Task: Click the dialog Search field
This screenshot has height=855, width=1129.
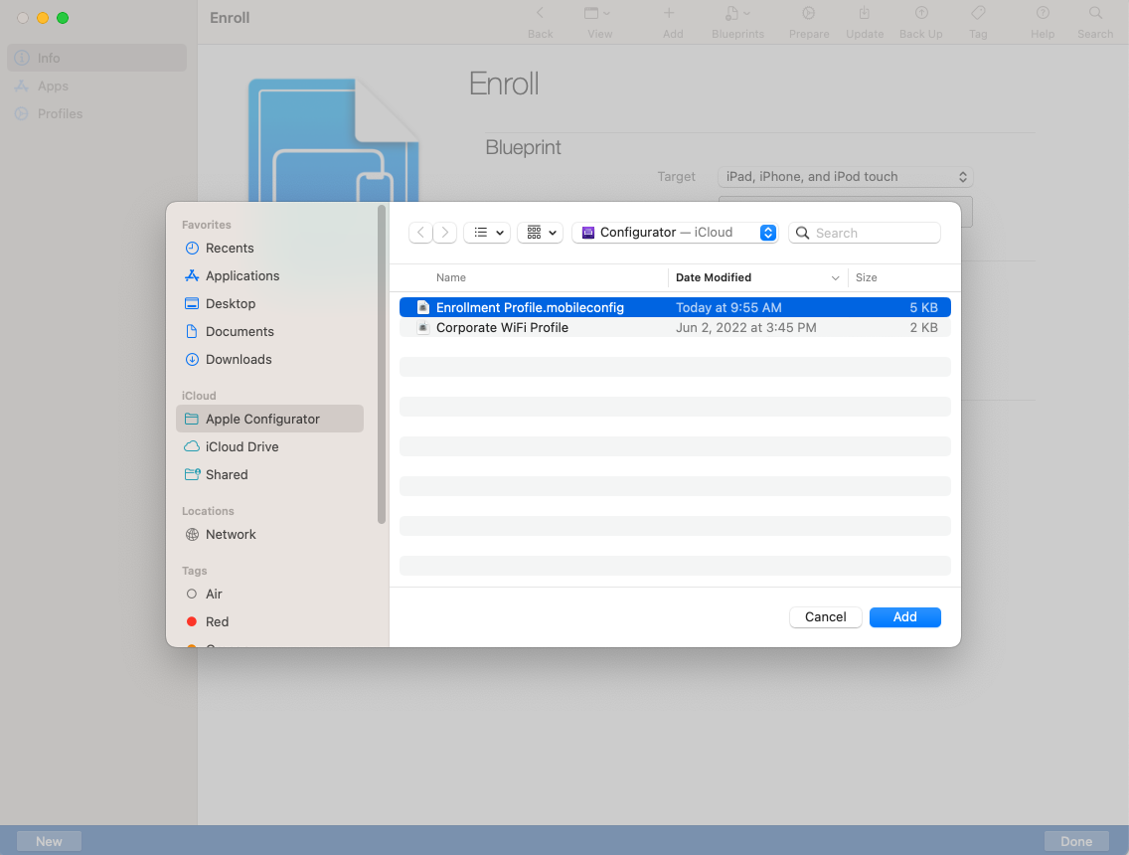Action: point(865,233)
